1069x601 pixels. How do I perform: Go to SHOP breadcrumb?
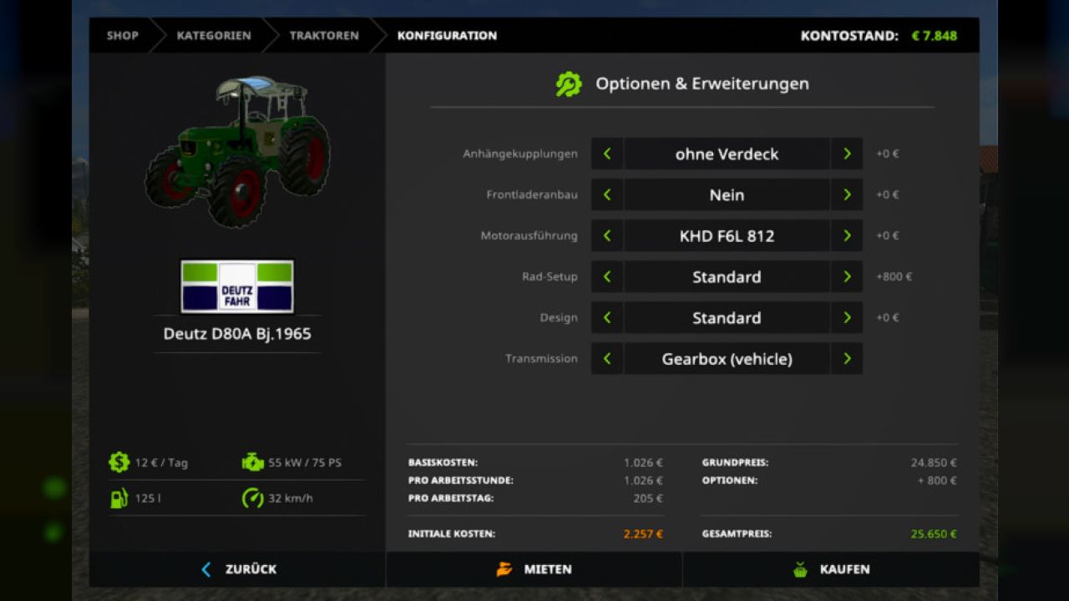pyautogui.click(x=122, y=35)
